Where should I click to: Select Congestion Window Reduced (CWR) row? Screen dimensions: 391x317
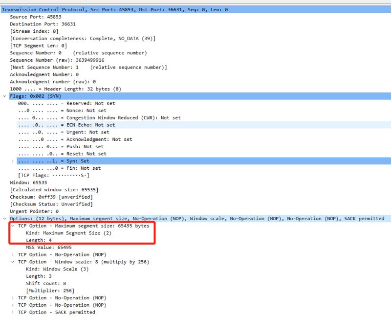pos(99,118)
